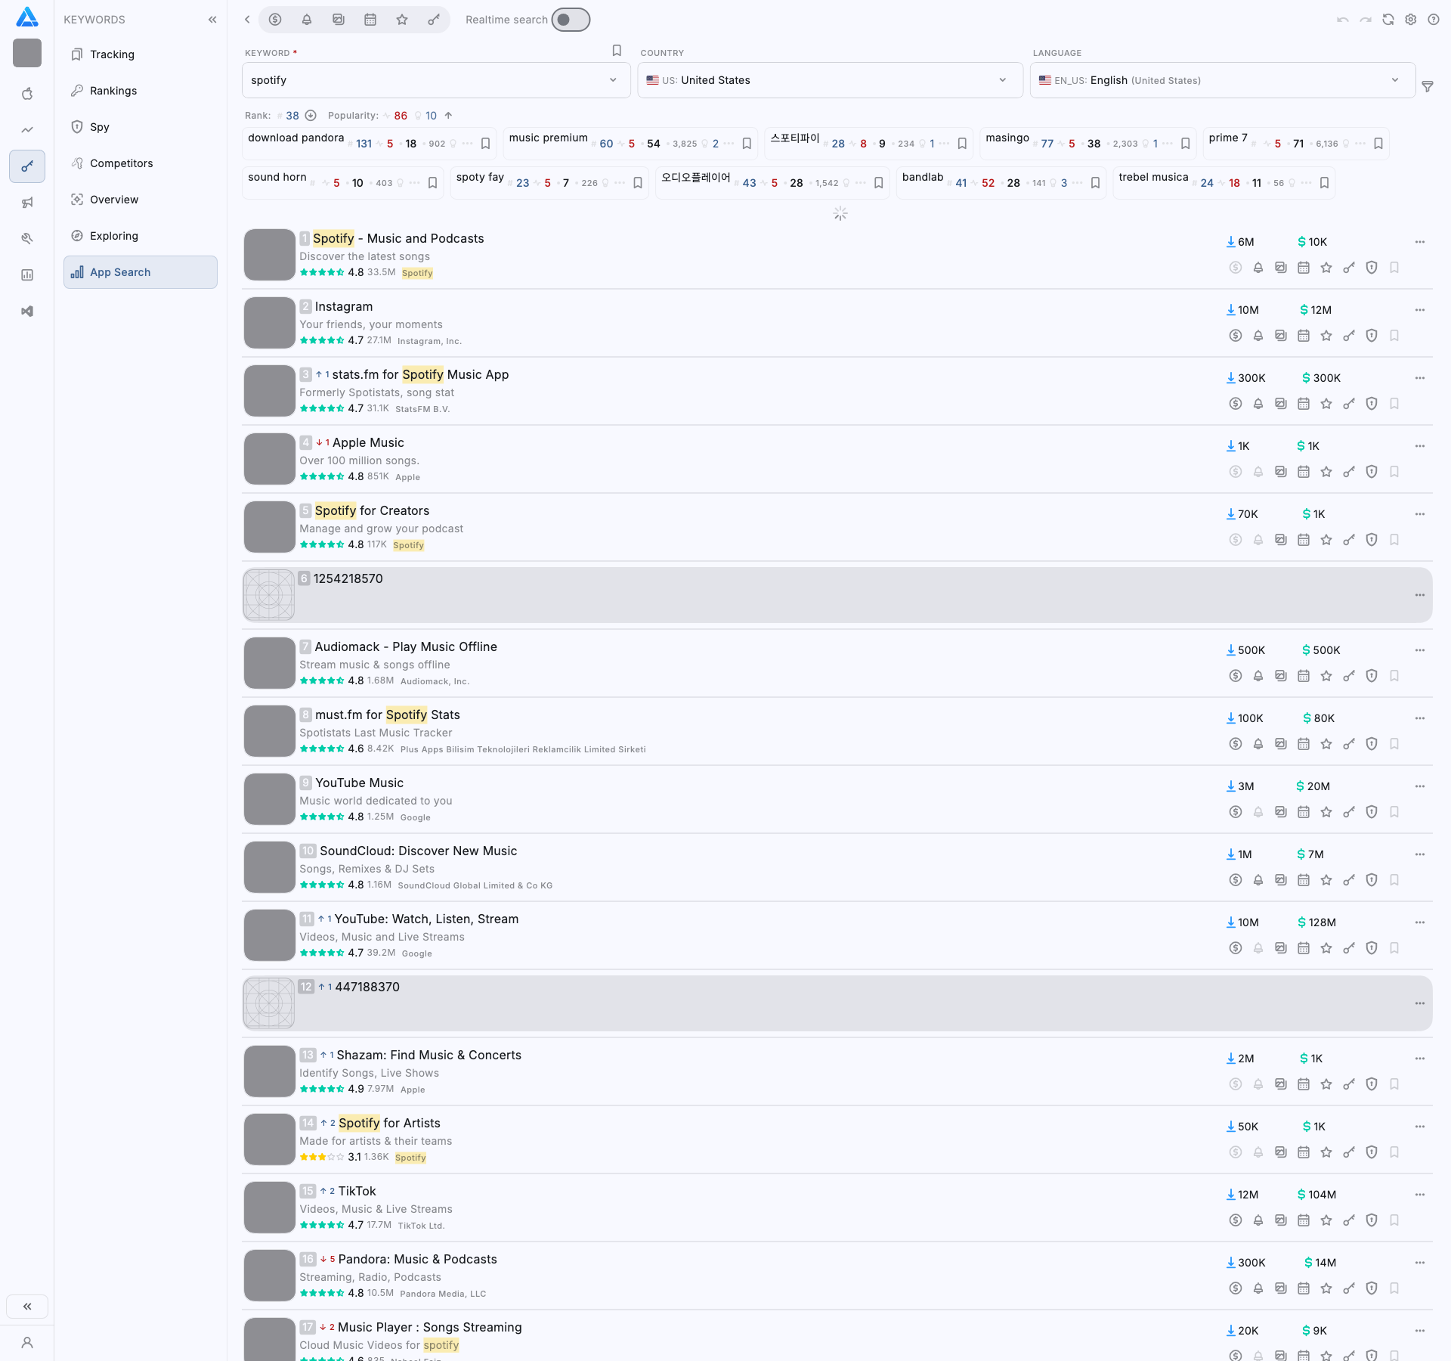1451x1361 pixels.
Task: Click shield icon on Instagram row
Action: 1372,336
